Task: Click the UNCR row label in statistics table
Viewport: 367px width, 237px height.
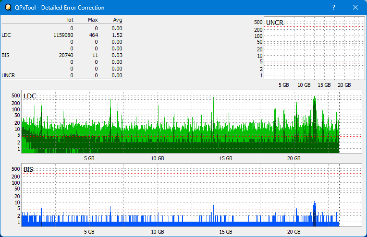Action: (8, 75)
